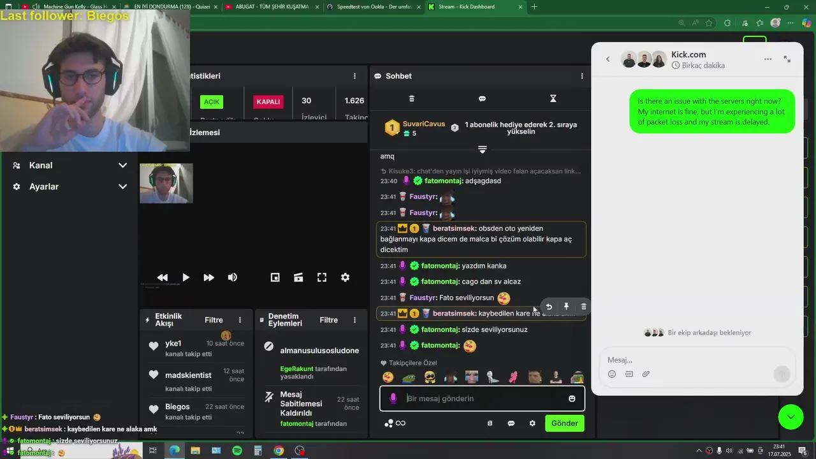Click the Gönder send button

click(x=564, y=423)
